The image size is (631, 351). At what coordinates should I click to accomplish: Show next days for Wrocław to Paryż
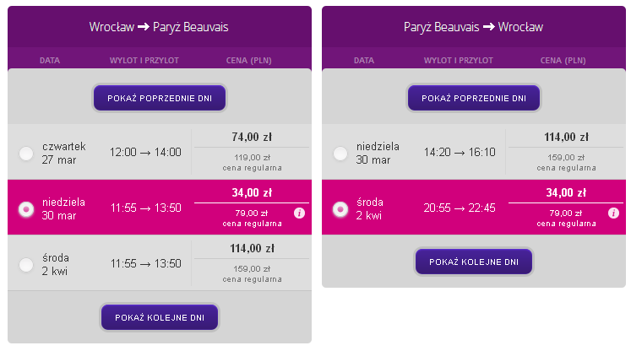(x=160, y=317)
